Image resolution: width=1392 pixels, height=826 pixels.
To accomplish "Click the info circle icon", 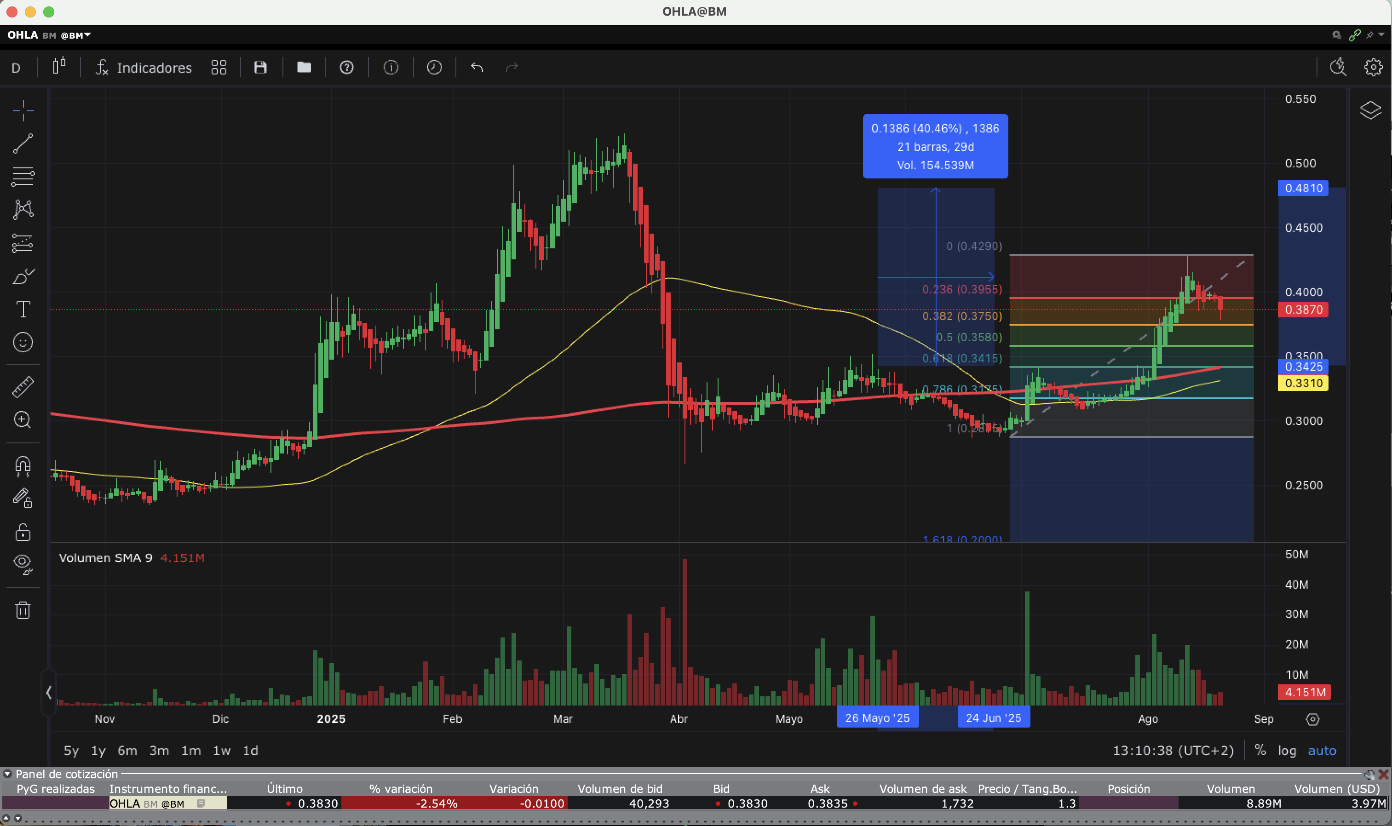I will tap(391, 67).
